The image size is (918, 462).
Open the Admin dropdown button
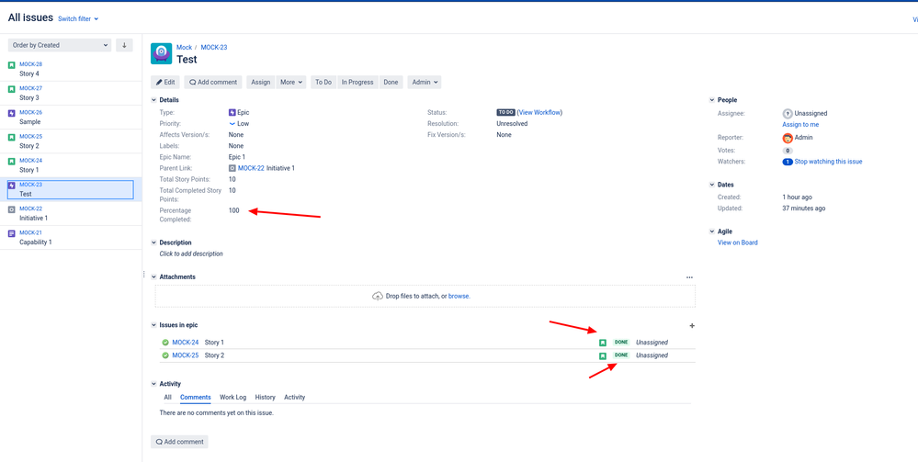425,82
